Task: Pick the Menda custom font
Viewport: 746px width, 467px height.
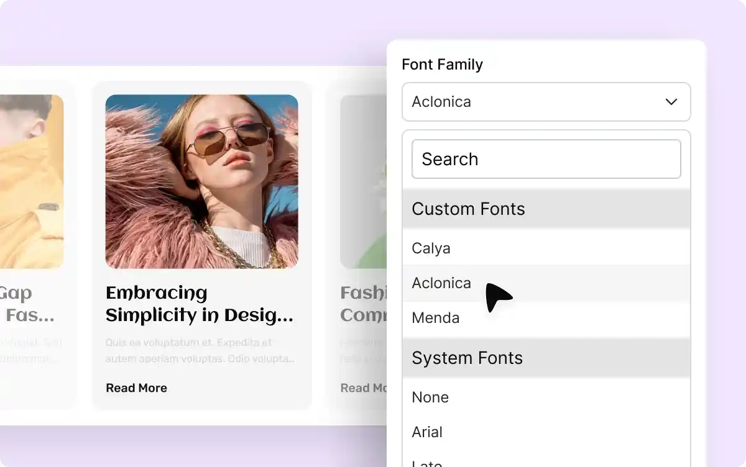Action: pos(435,318)
